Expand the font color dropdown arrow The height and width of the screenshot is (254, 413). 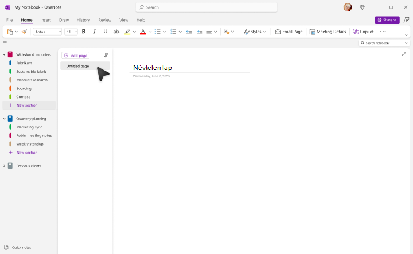[150, 32]
